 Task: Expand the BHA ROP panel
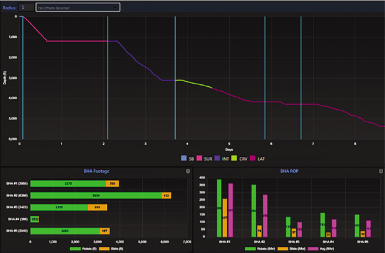point(380,171)
